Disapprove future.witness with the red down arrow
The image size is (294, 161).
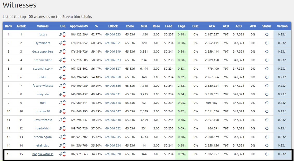(x=64, y=87)
